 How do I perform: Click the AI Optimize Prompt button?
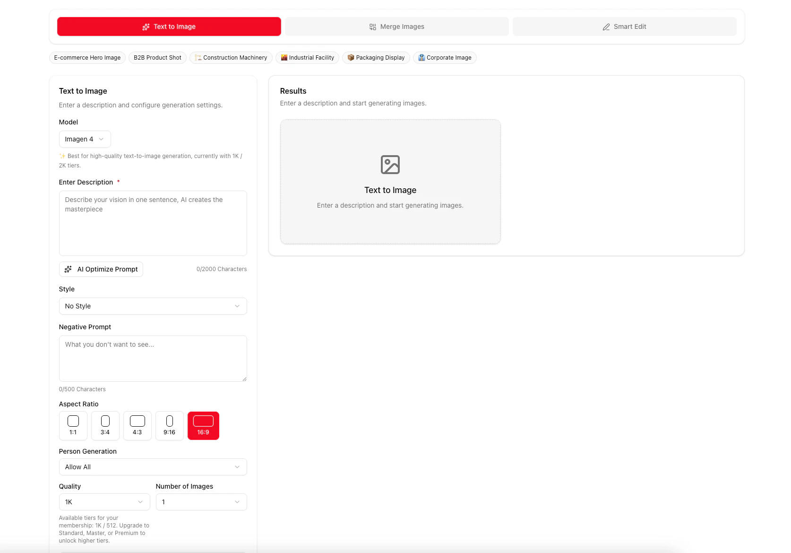[x=101, y=269]
